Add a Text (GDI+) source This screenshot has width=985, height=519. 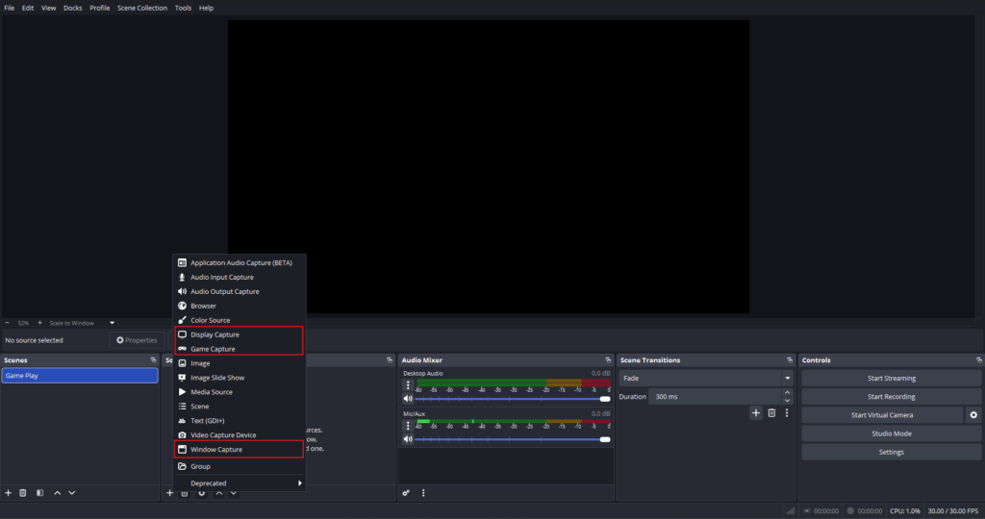click(240, 421)
